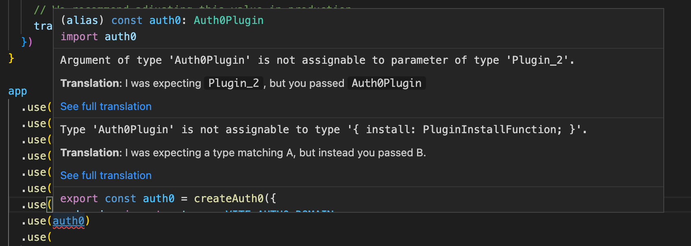Click the '(alias) const auth0: Auth0Plugin' declaration
The height and width of the screenshot is (246, 691).
coord(161,20)
